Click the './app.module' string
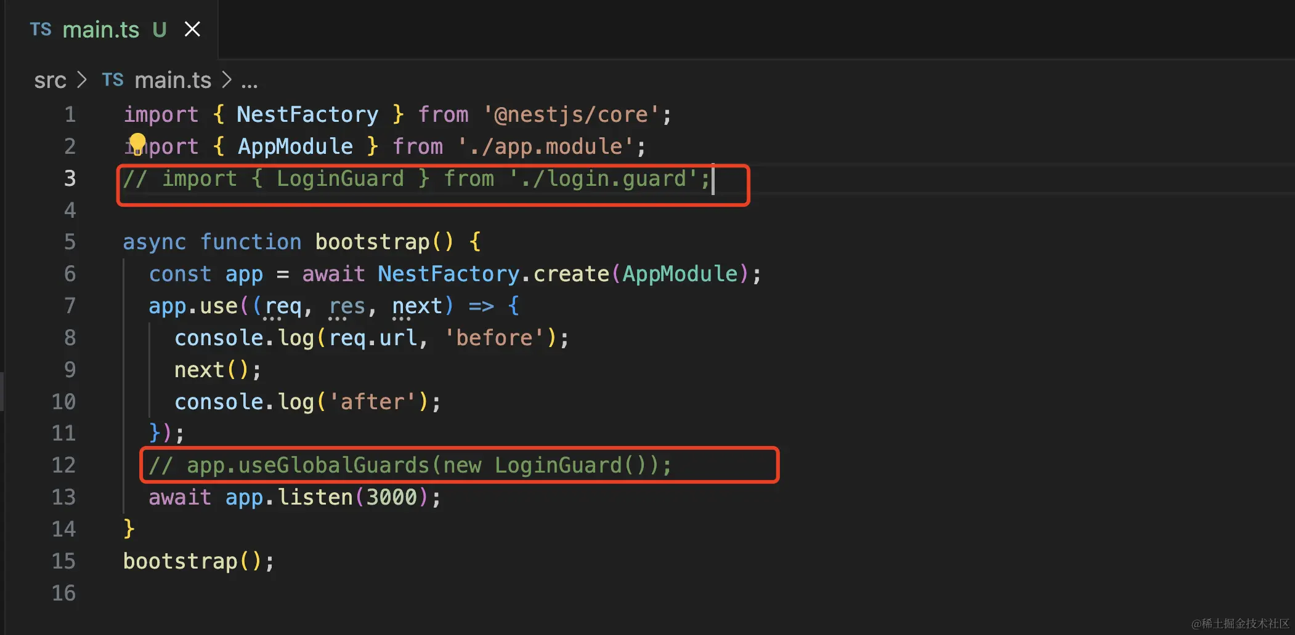 point(546,146)
